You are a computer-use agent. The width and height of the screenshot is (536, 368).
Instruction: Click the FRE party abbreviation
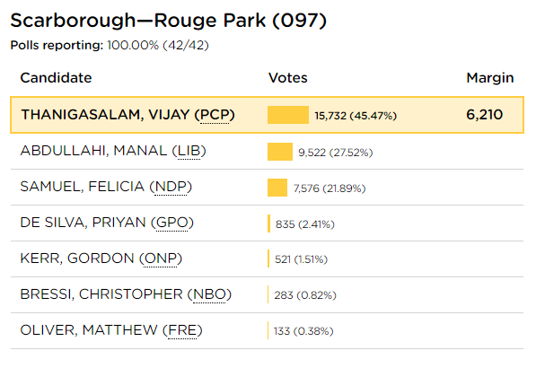[x=182, y=330]
